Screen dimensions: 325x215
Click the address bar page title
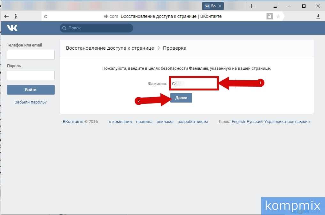click(x=171, y=16)
